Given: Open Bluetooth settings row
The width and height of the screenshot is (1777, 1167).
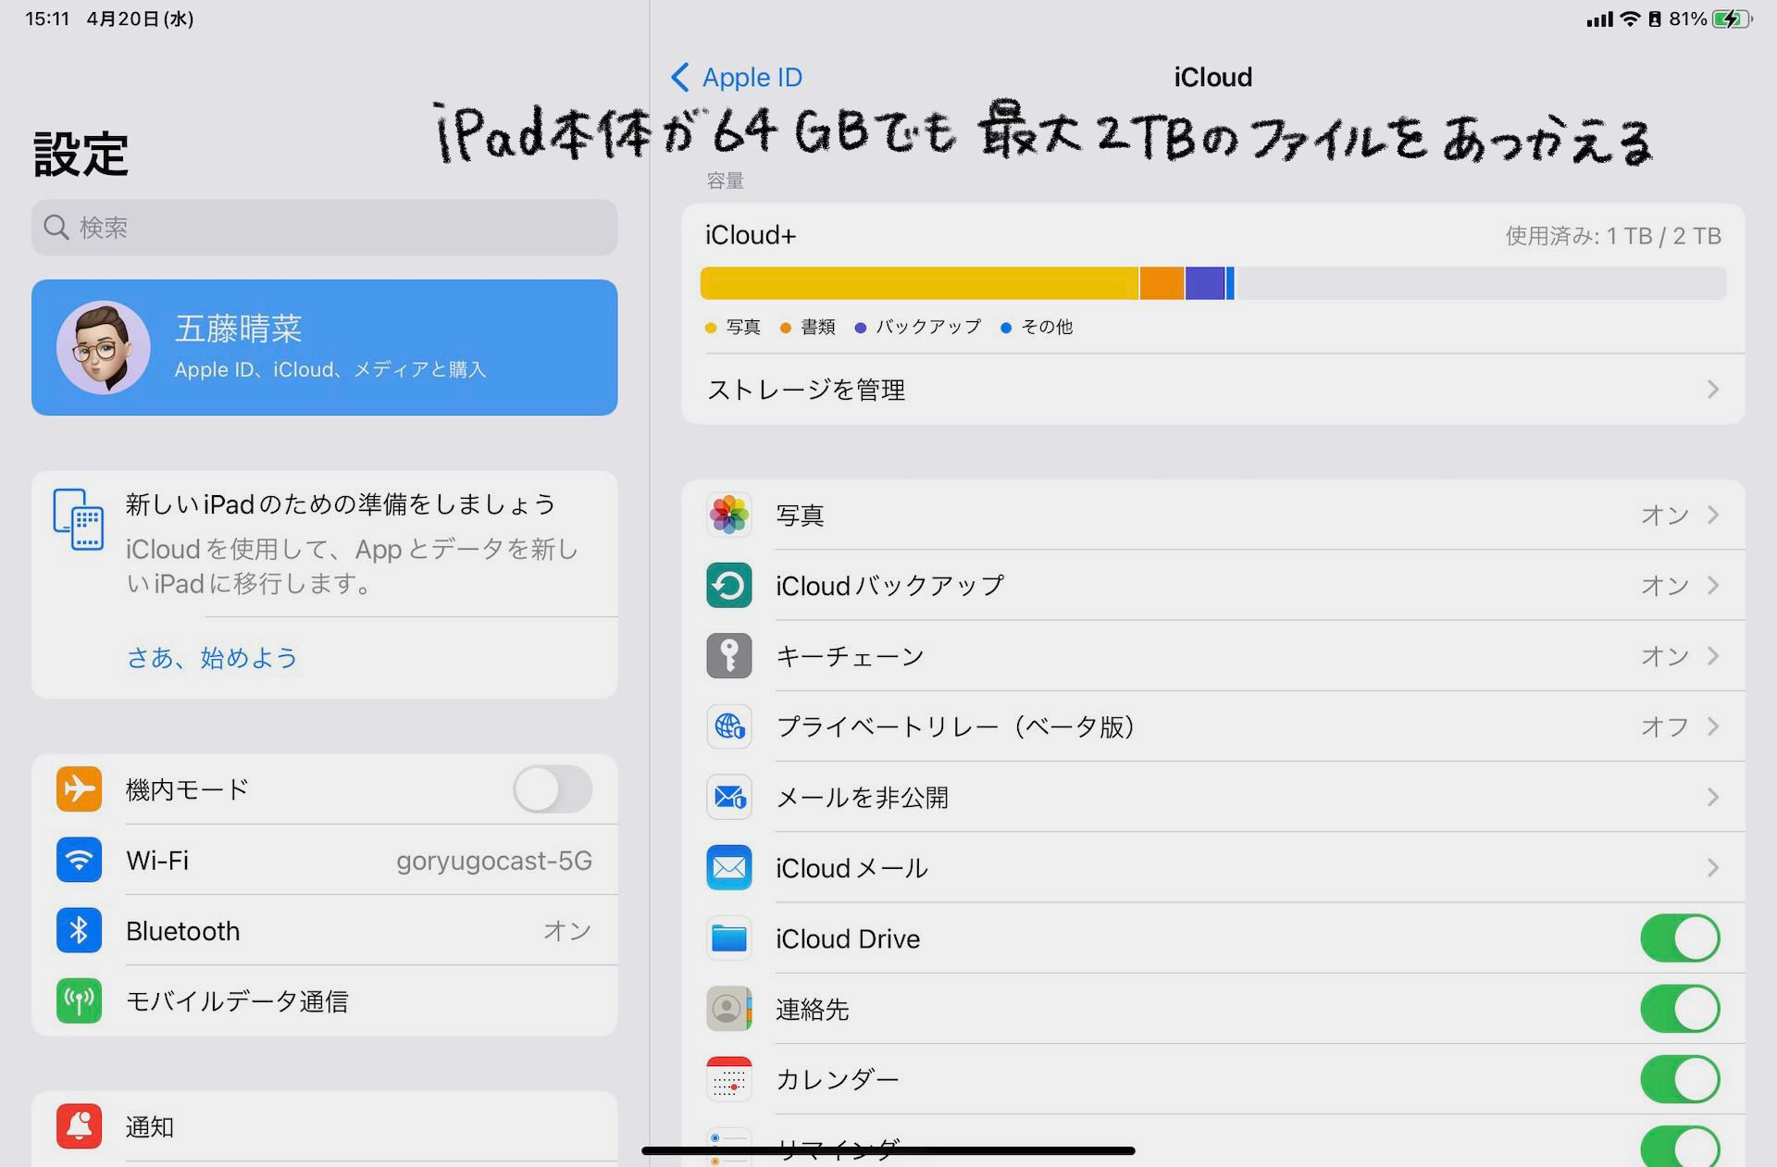Looking at the screenshot, I should (x=324, y=930).
